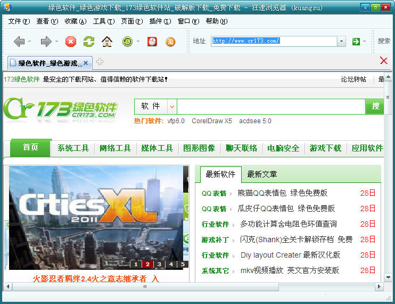The image size is (395, 304).
Task: Switch to the 最新文章 tab
Action: coord(262,174)
